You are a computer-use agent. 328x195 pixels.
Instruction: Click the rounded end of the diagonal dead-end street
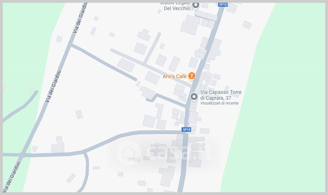pyautogui.click(x=135, y=79)
